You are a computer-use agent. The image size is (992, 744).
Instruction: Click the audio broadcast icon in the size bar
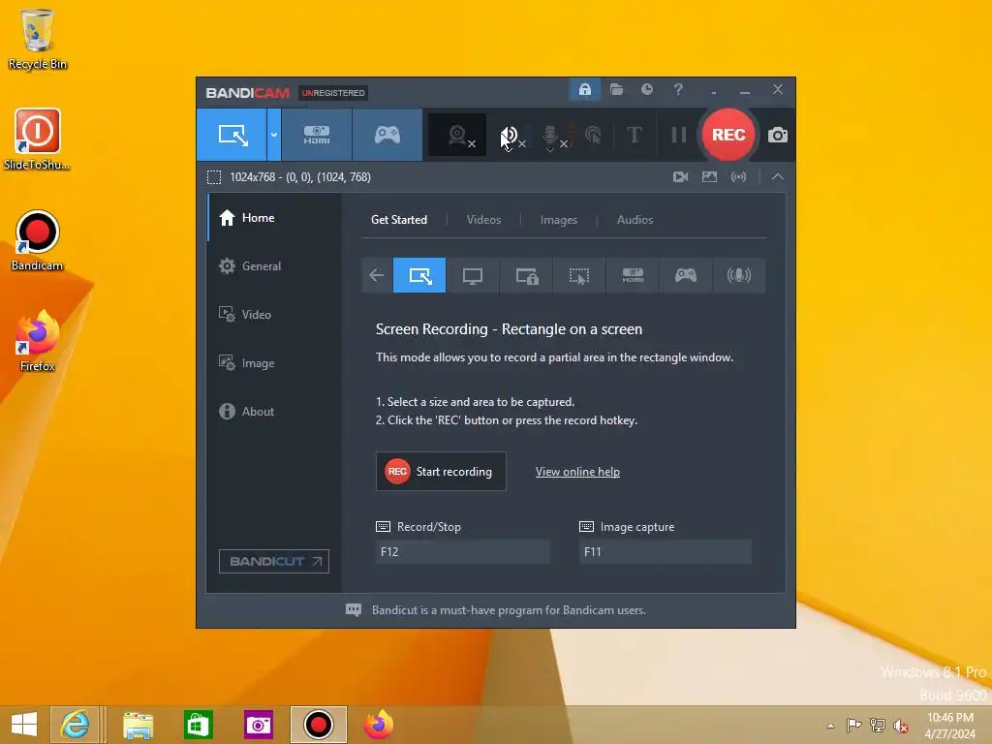(738, 176)
